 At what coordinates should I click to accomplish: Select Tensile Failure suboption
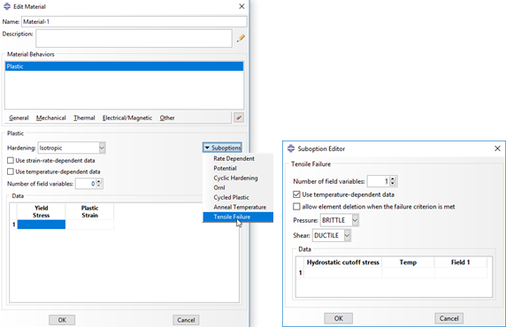[238, 217]
